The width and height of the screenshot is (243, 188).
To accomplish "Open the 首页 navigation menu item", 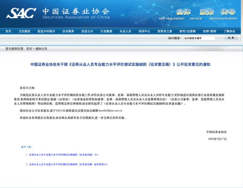I will 8,31.
